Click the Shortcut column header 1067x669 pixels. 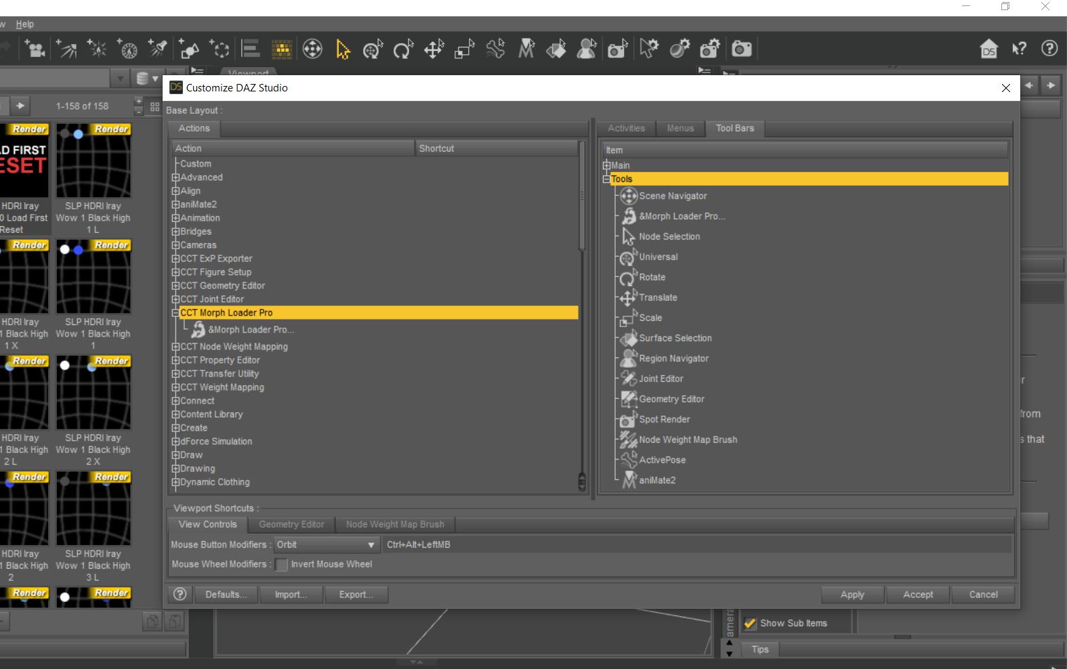496,148
